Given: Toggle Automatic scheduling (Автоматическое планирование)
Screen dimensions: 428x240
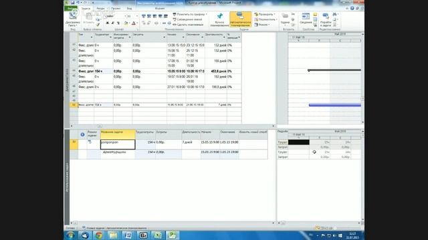Looking at the screenshot, I should (x=240, y=19).
